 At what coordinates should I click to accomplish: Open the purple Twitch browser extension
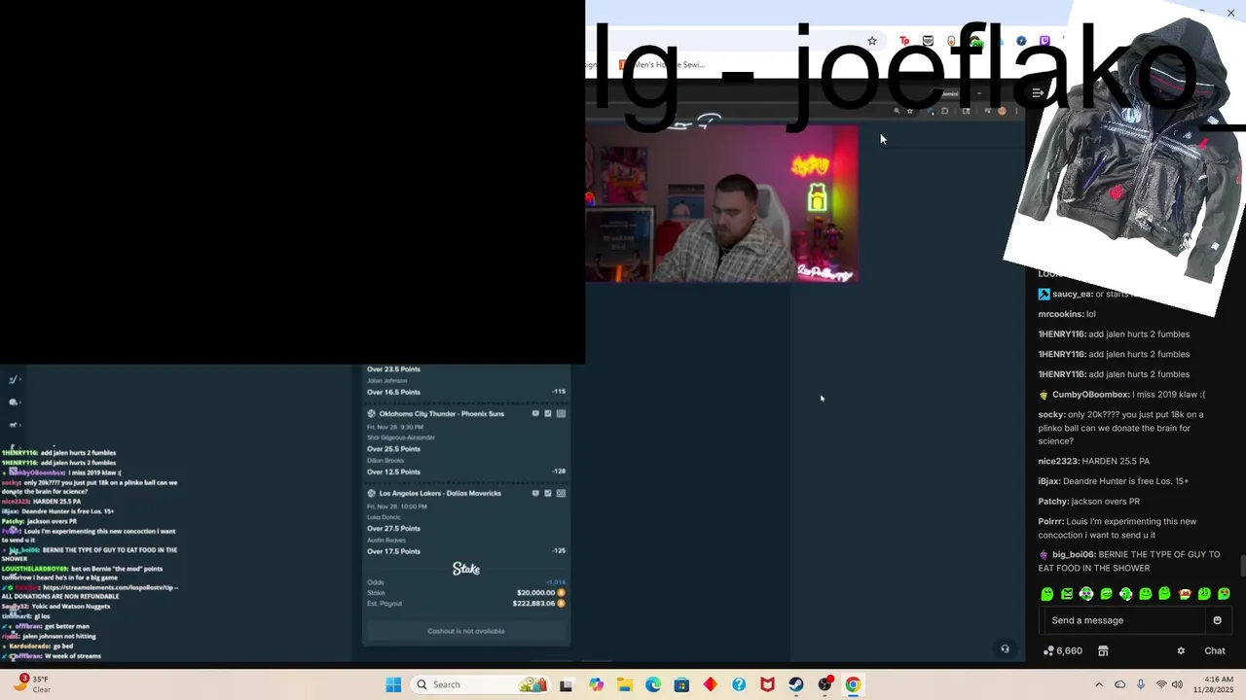tap(1044, 41)
